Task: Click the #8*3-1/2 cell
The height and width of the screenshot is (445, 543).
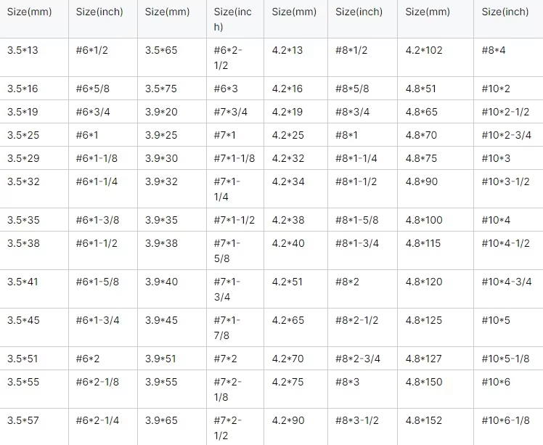Action: 356,420
